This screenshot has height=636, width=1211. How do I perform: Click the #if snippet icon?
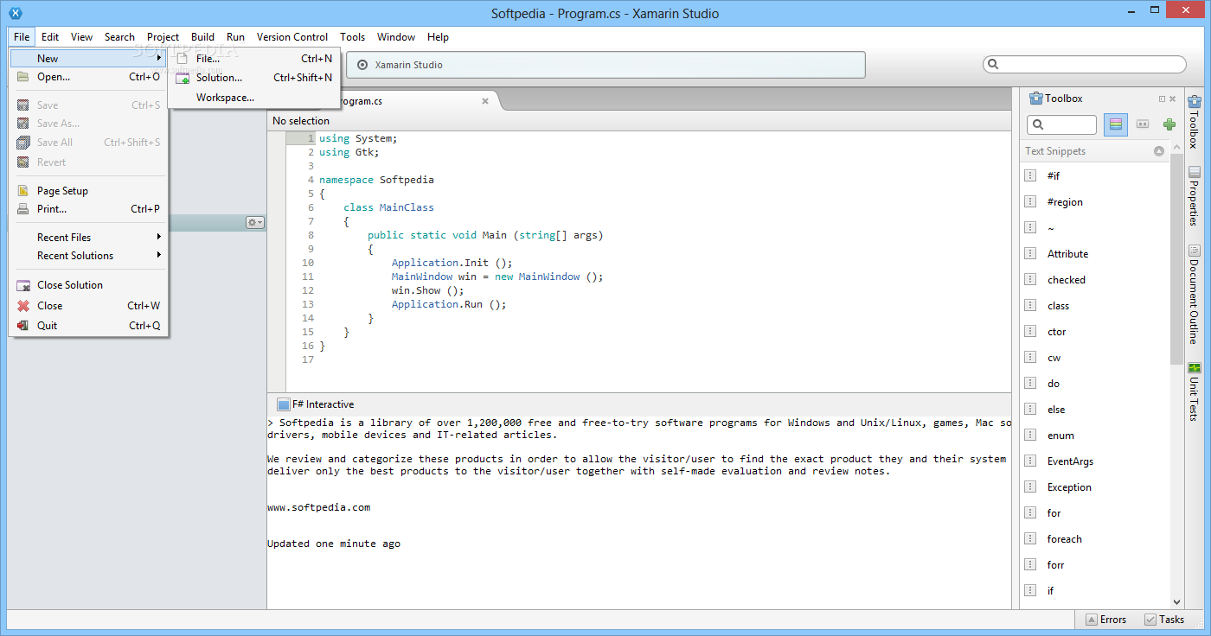(1030, 175)
